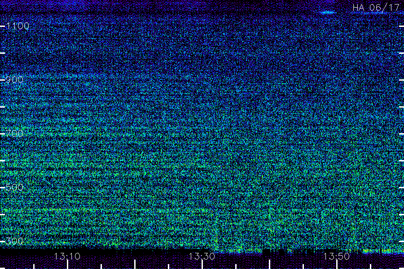Screen dimensions: 404x269
Task: Click the 500 frequency axis label
Action: coord(14,187)
